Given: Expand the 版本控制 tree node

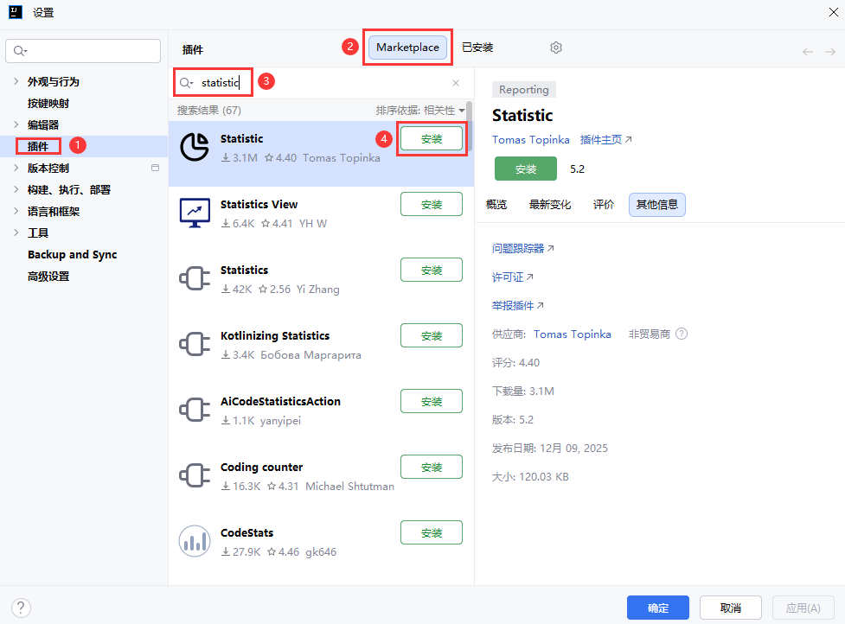Looking at the screenshot, I should coord(16,168).
